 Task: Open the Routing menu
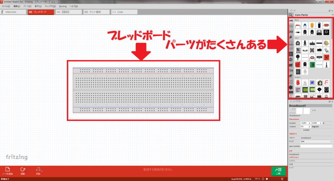[x=63, y=7]
